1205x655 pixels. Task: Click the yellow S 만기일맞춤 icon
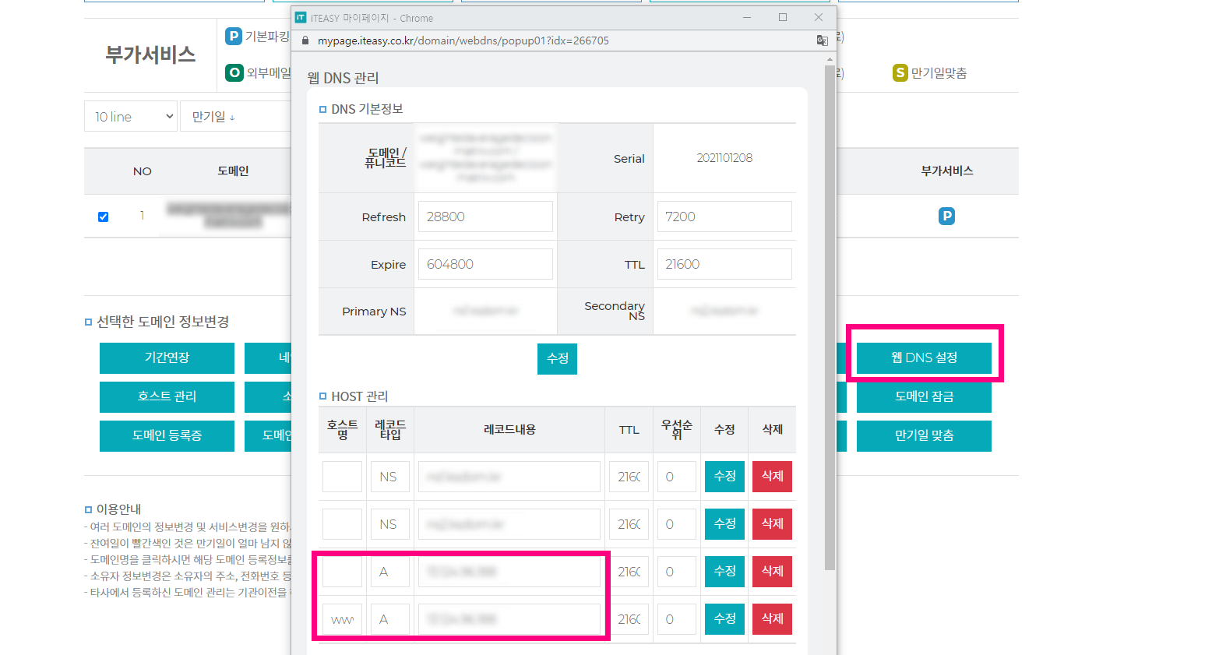tap(900, 72)
